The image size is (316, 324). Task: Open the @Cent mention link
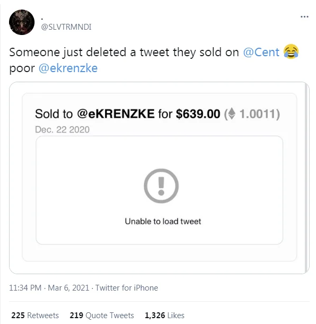point(261,52)
